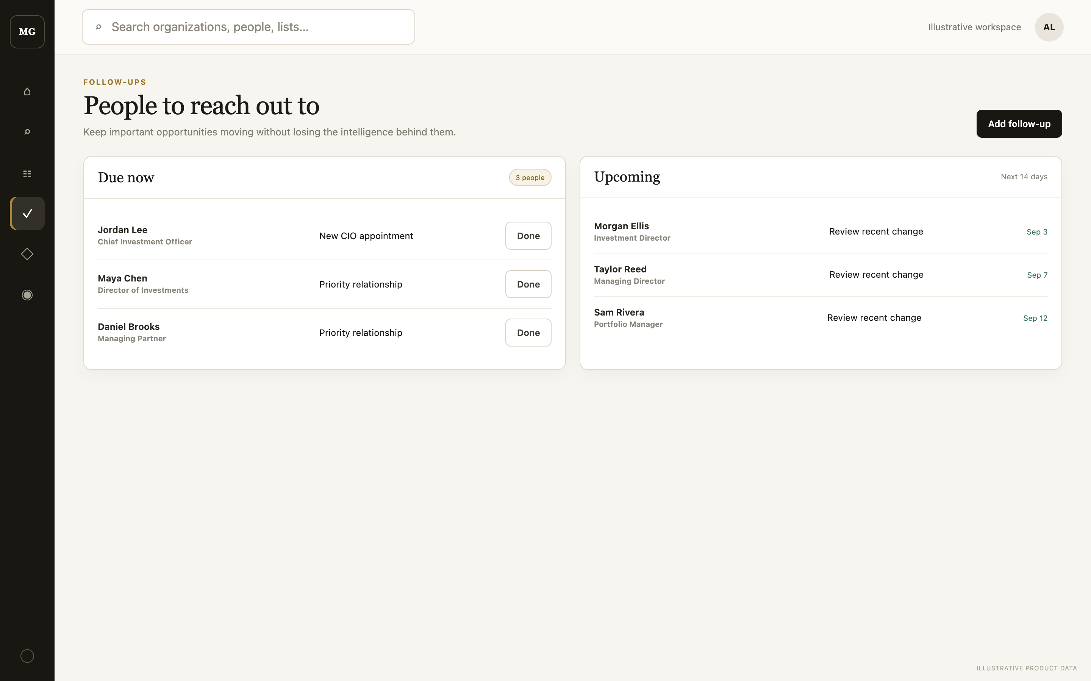This screenshot has height=681, width=1091.
Task: Click the New CIO appointment reason
Action: point(366,236)
